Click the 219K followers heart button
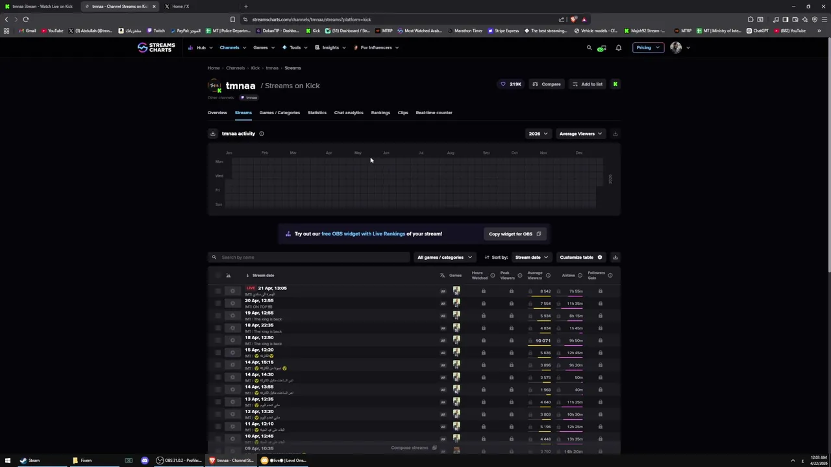Image resolution: width=831 pixels, height=467 pixels. coord(510,84)
